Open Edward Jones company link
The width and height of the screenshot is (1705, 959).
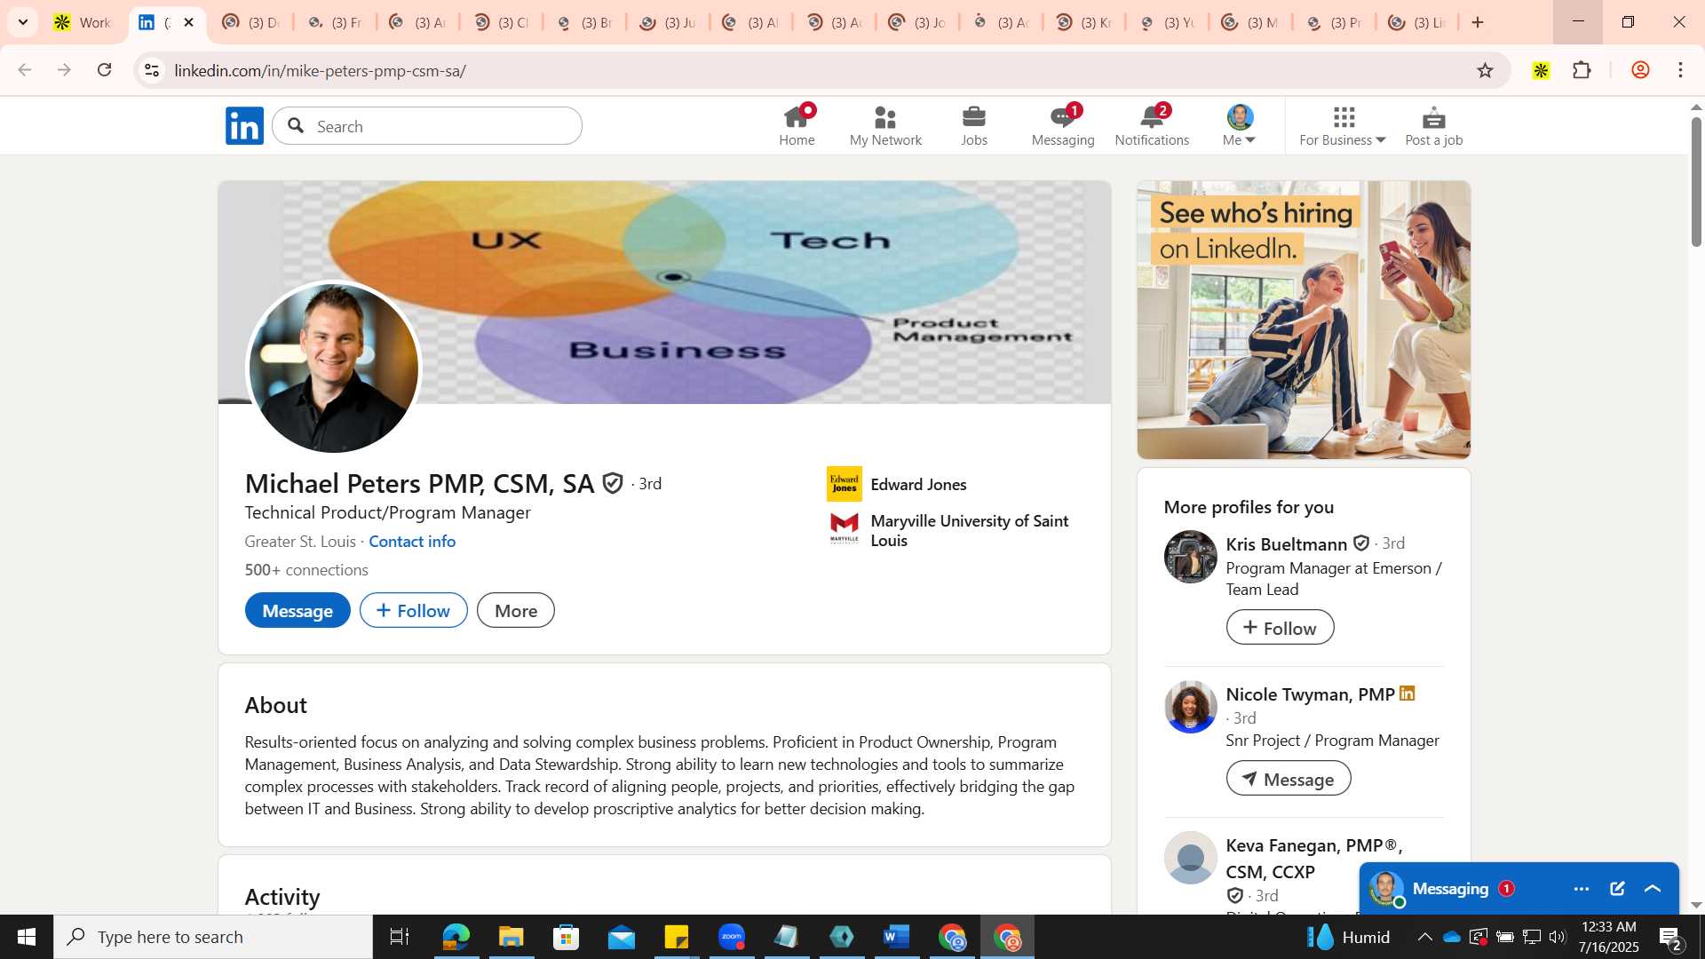pyautogui.click(x=918, y=484)
